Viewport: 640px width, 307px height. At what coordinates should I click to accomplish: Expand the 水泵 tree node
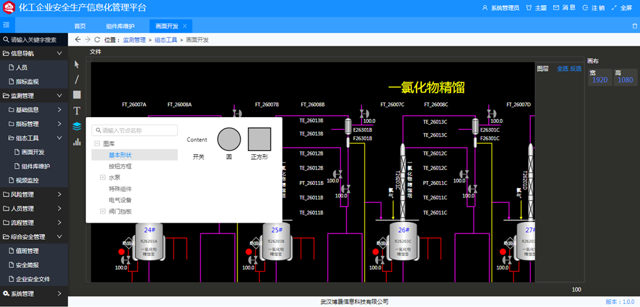(102, 177)
